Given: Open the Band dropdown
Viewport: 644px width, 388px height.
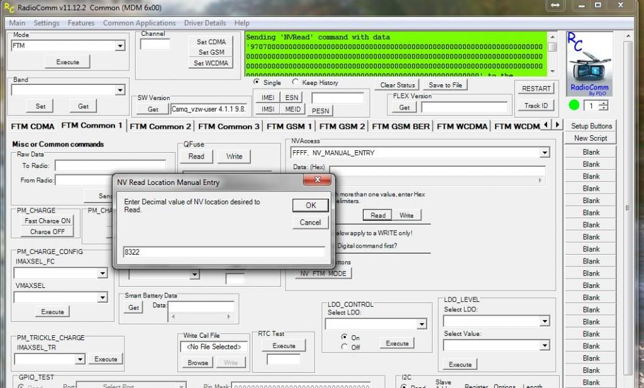Looking at the screenshot, I should tap(120, 90).
